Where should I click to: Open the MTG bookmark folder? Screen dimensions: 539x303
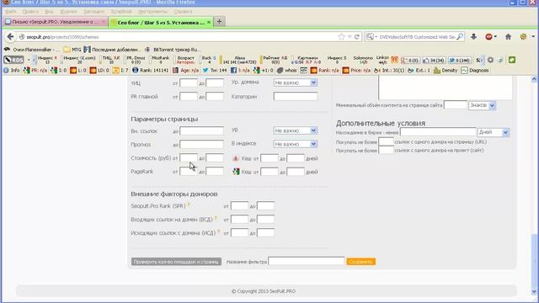72,50
